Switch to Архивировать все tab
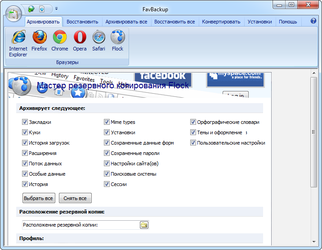The image size is (322, 250). pyautogui.click(x=126, y=22)
